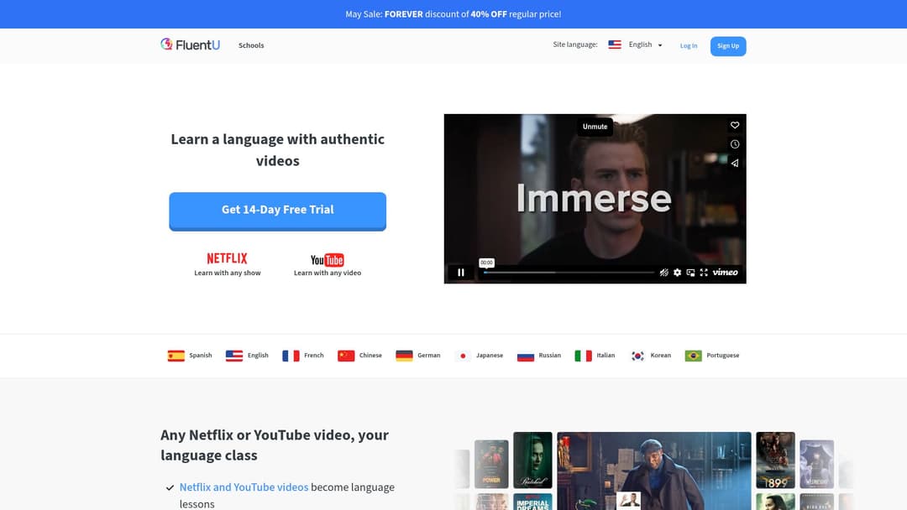The image size is (907, 510).
Task: Open the Schools menu item
Action: pyautogui.click(x=251, y=45)
